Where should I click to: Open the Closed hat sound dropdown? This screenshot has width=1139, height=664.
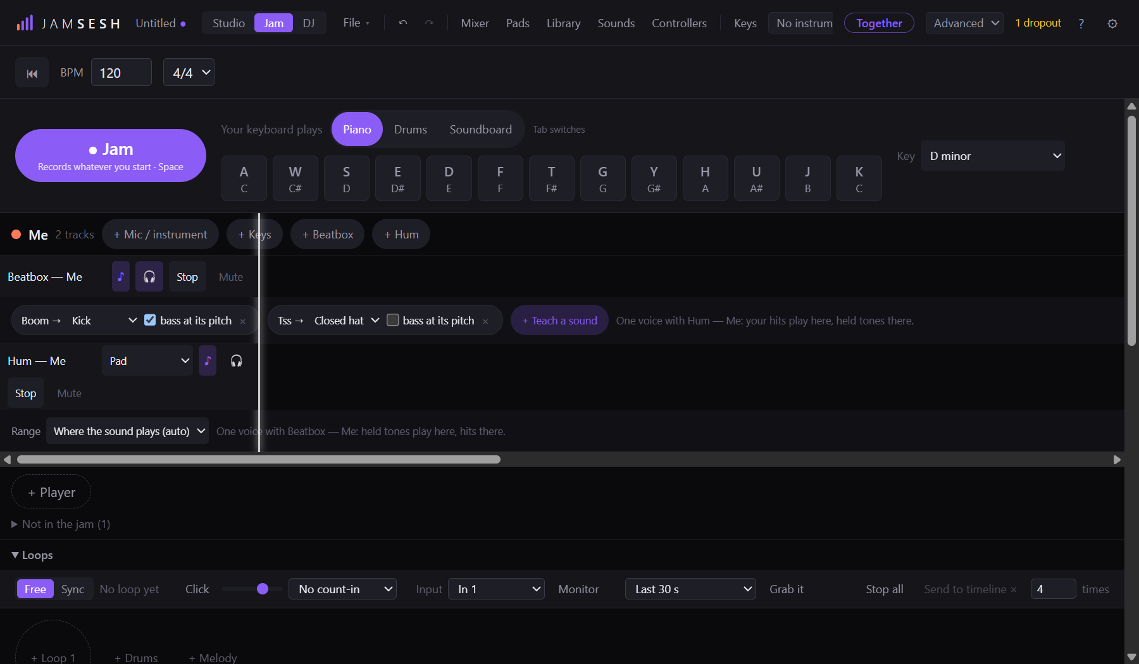point(346,321)
